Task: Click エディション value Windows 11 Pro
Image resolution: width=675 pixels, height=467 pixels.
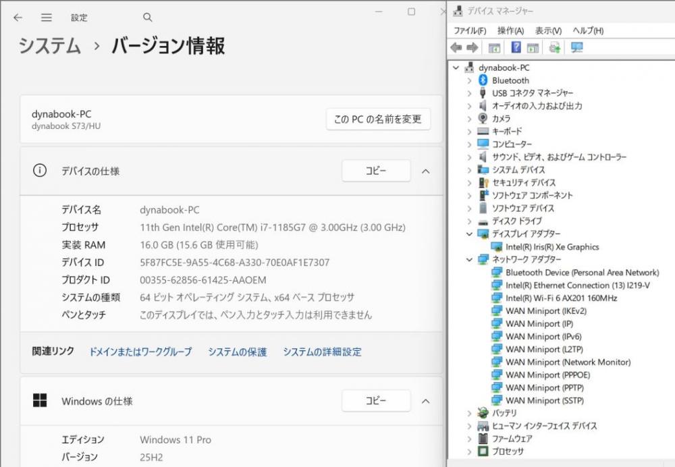Action: [x=175, y=439]
